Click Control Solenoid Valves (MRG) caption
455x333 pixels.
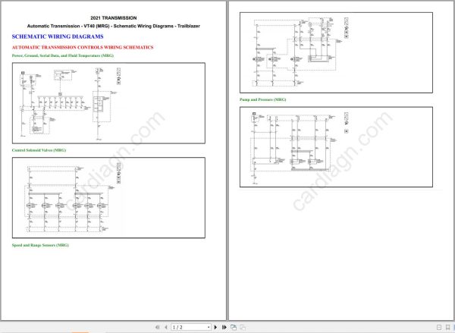[x=39, y=150]
